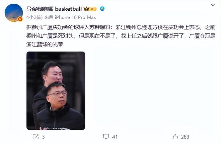The width and height of the screenshot is (221, 143).
Task: Click the repost count 3
Action: point(44,137)
